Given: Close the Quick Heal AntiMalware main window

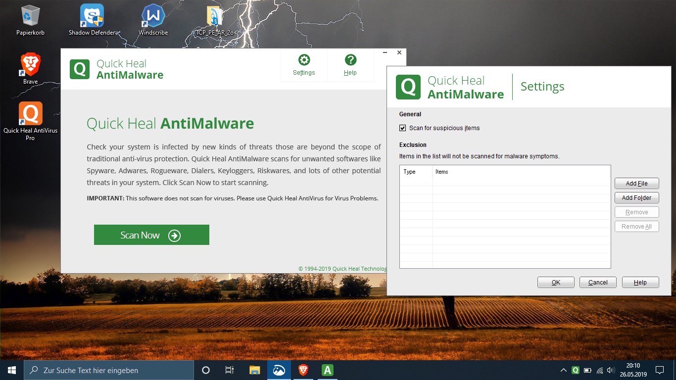Looking at the screenshot, I should 399,52.
